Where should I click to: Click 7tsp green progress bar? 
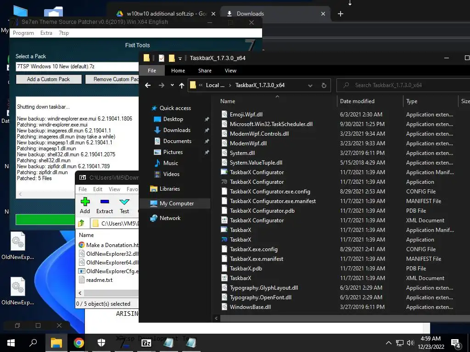tap(45, 220)
